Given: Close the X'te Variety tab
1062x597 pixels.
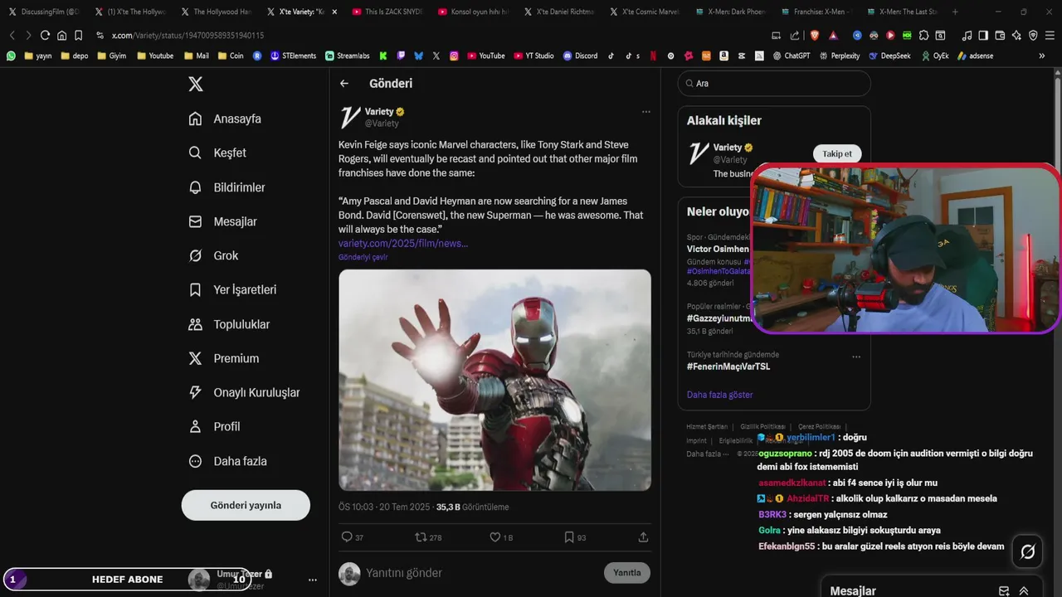Looking at the screenshot, I should point(334,12).
